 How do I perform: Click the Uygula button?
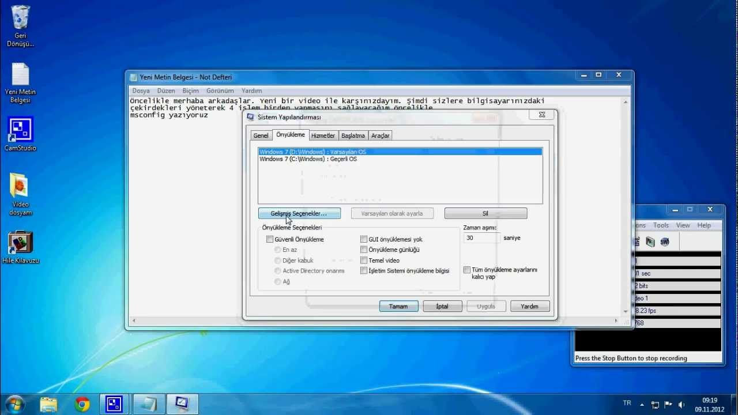(x=486, y=306)
